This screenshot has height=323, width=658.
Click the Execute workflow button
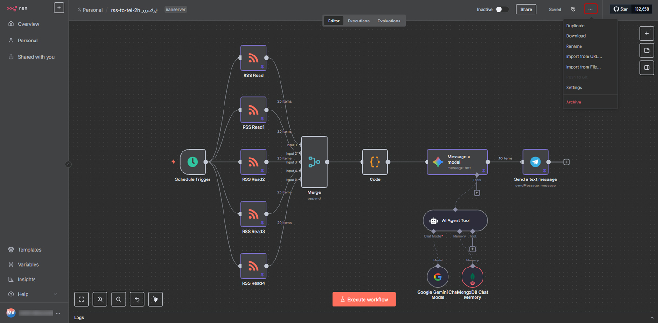click(x=364, y=299)
